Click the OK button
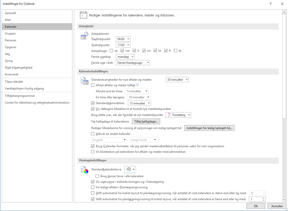 tap(256, 206)
